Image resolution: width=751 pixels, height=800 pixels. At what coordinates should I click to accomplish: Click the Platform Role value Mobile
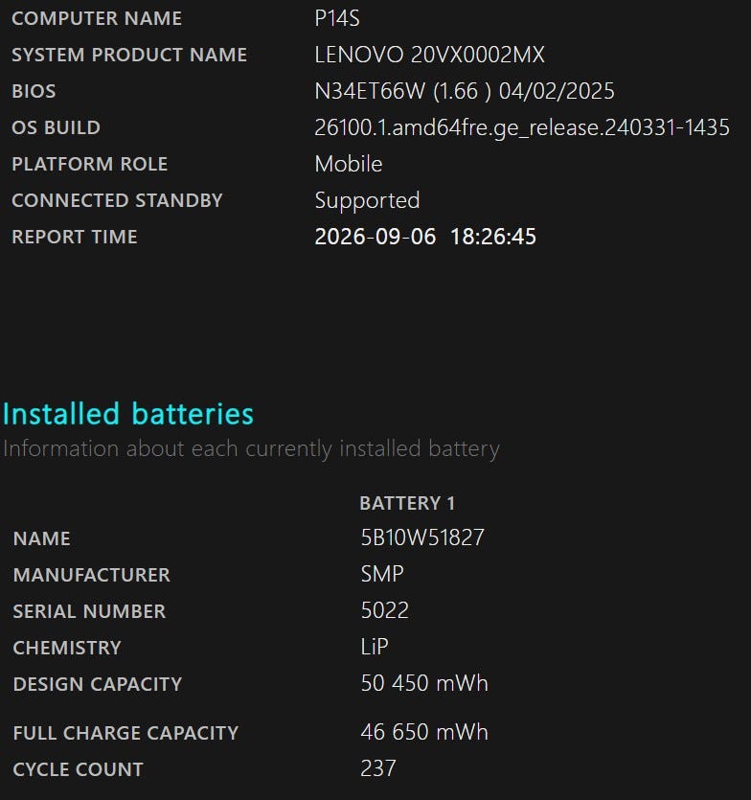[x=349, y=164]
